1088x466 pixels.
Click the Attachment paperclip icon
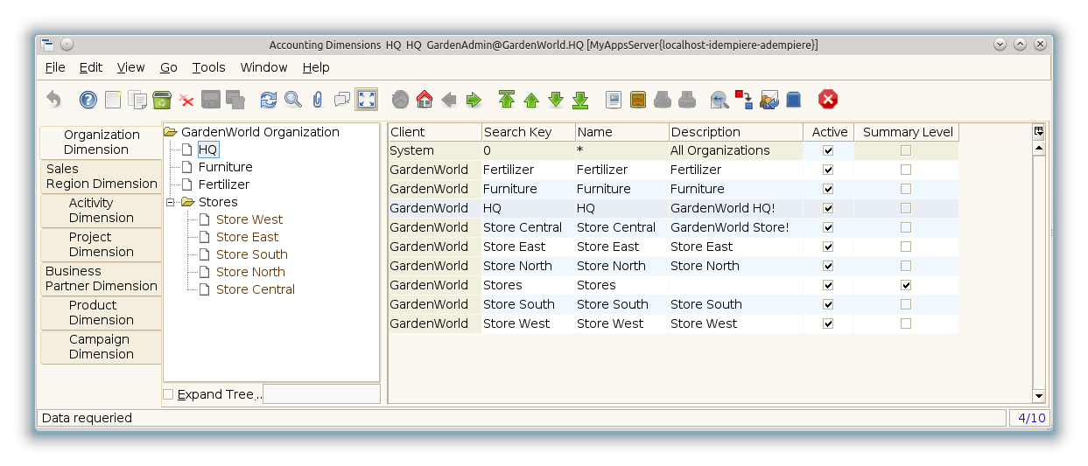pos(318,100)
